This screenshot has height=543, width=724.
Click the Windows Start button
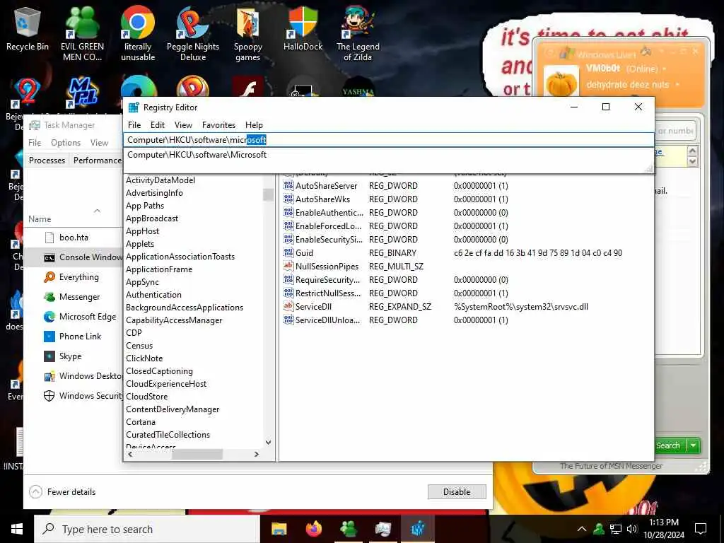(17, 529)
